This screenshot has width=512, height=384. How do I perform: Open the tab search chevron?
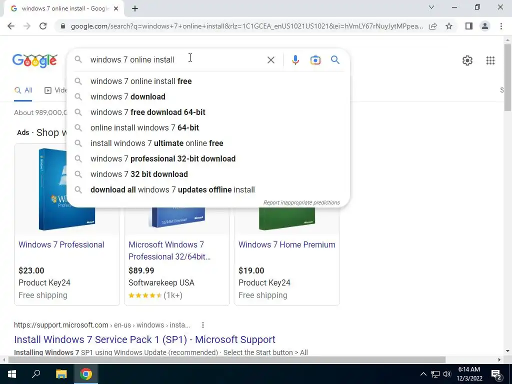(431, 7)
